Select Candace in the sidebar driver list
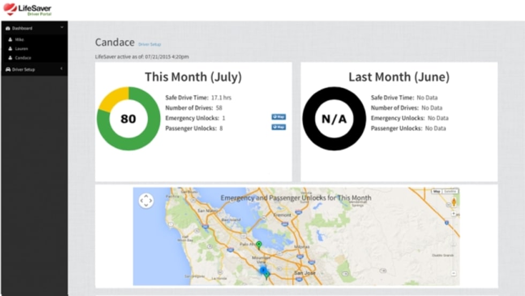The width and height of the screenshot is (525, 296). (x=22, y=57)
